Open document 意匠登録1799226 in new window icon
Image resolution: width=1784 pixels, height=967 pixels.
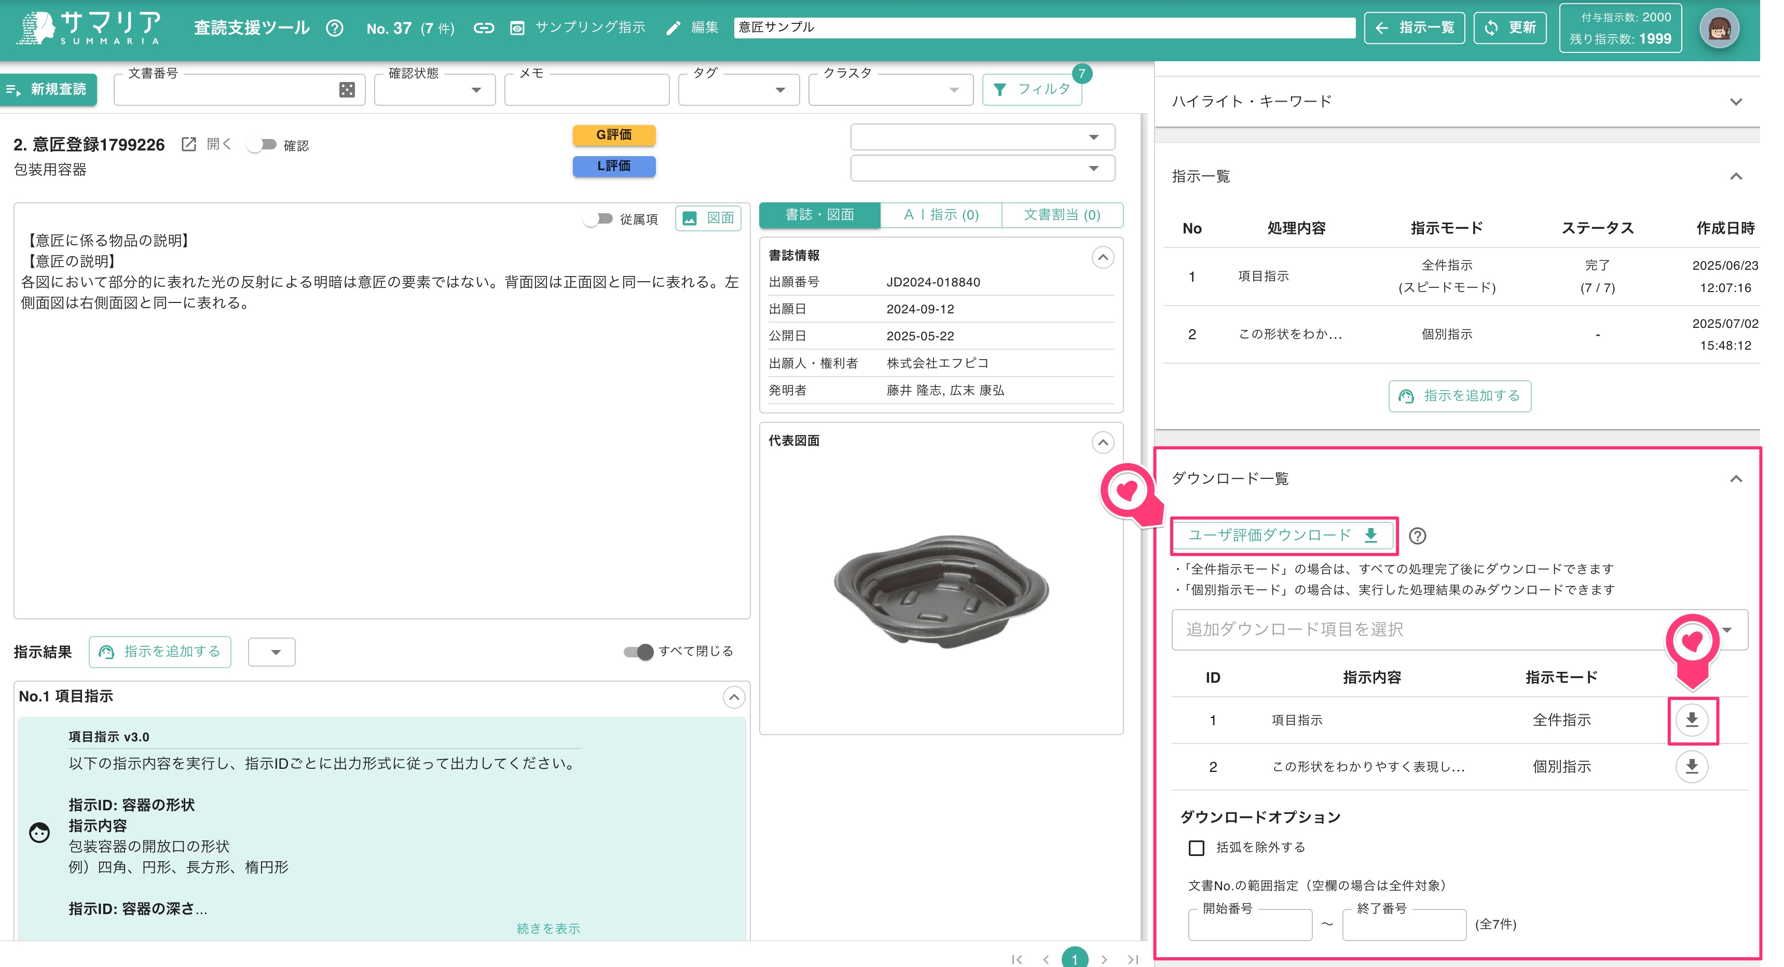(x=188, y=144)
